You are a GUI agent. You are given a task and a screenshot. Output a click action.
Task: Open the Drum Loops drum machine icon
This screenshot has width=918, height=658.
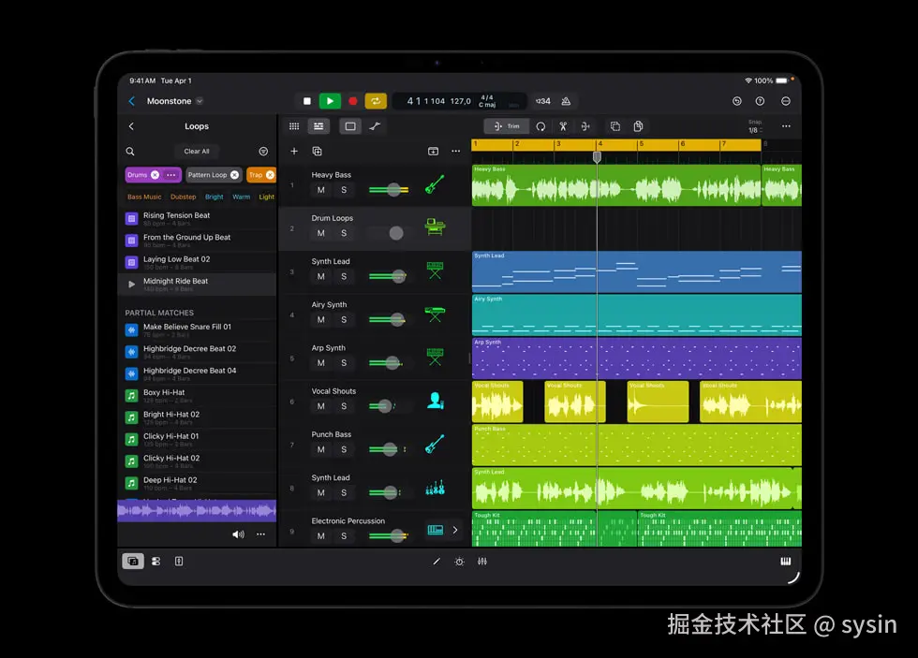(x=435, y=227)
